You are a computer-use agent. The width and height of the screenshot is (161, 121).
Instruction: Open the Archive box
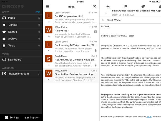coord(21,39)
